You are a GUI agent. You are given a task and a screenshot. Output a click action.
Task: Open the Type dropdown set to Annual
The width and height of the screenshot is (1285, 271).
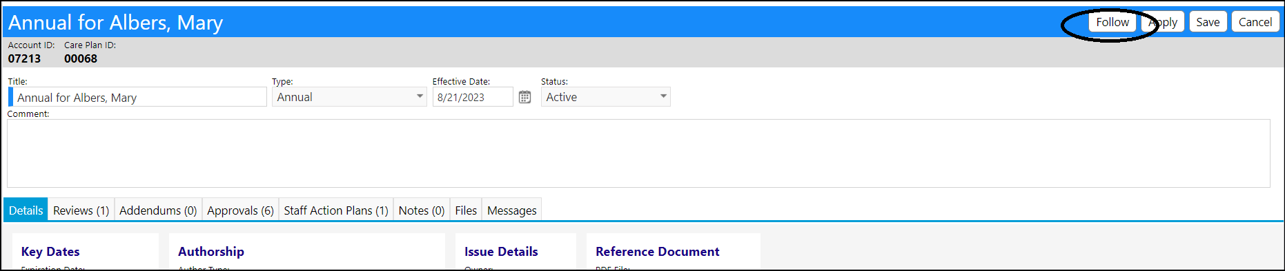349,97
